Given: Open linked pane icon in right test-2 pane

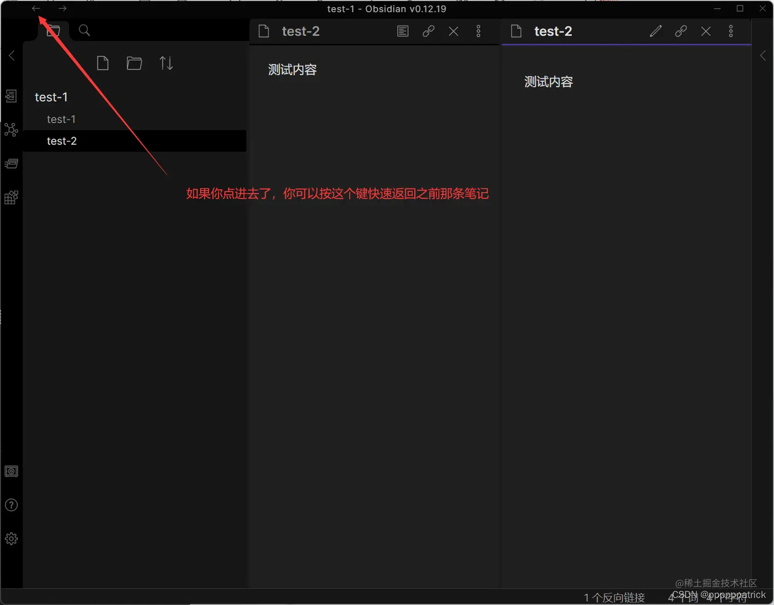Looking at the screenshot, I should [x=681, y=31].
